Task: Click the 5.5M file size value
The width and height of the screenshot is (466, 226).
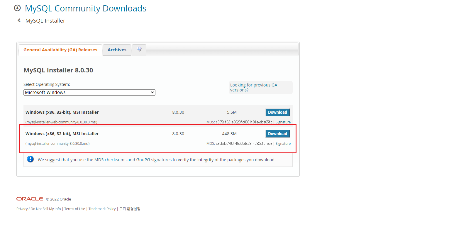Action: pyautogui.click(x=232, y=112)
